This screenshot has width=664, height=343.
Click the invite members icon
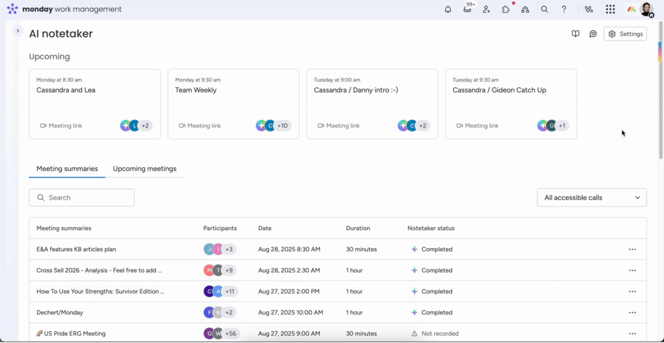[486, 10]
